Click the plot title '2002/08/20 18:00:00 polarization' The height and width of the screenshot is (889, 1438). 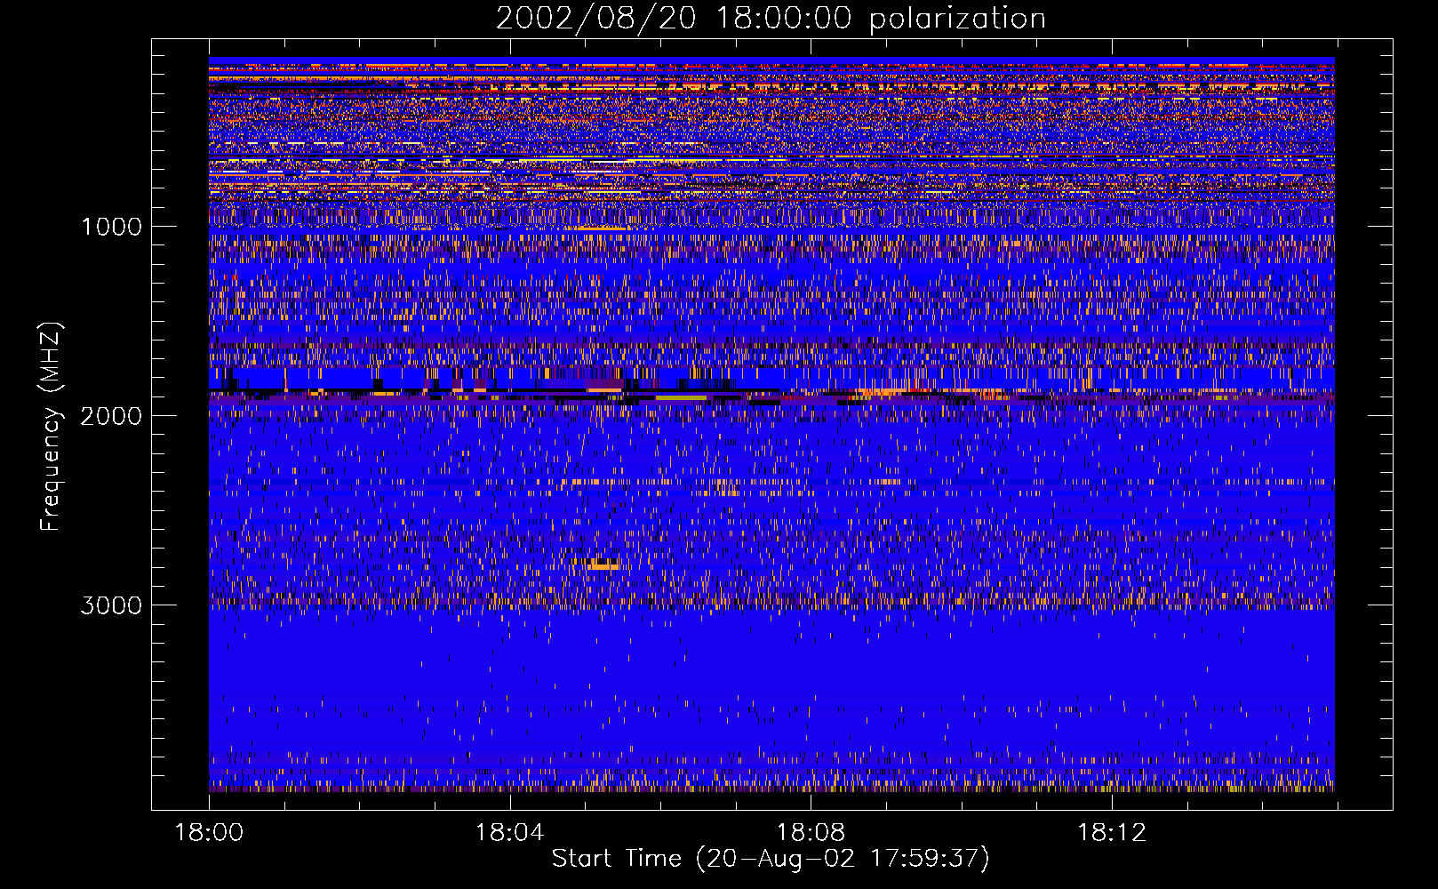[771, 18]
